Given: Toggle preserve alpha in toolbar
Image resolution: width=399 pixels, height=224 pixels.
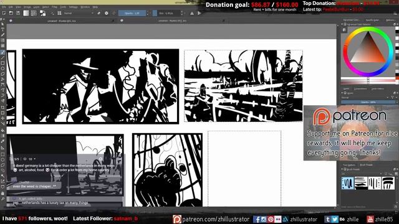Looking at the screenshot, I should tap(107, 13).
